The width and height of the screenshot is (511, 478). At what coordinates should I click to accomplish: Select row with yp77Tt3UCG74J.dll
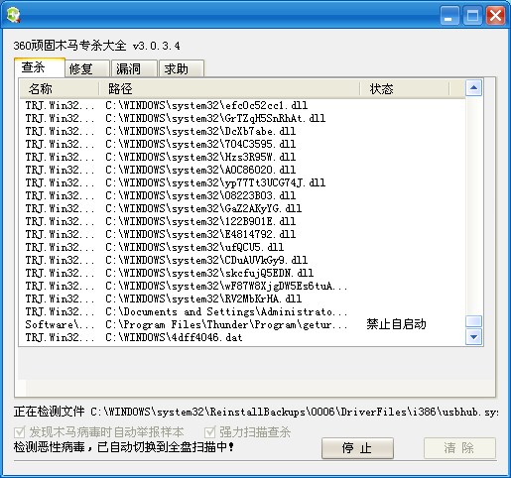tap(242, 182)
